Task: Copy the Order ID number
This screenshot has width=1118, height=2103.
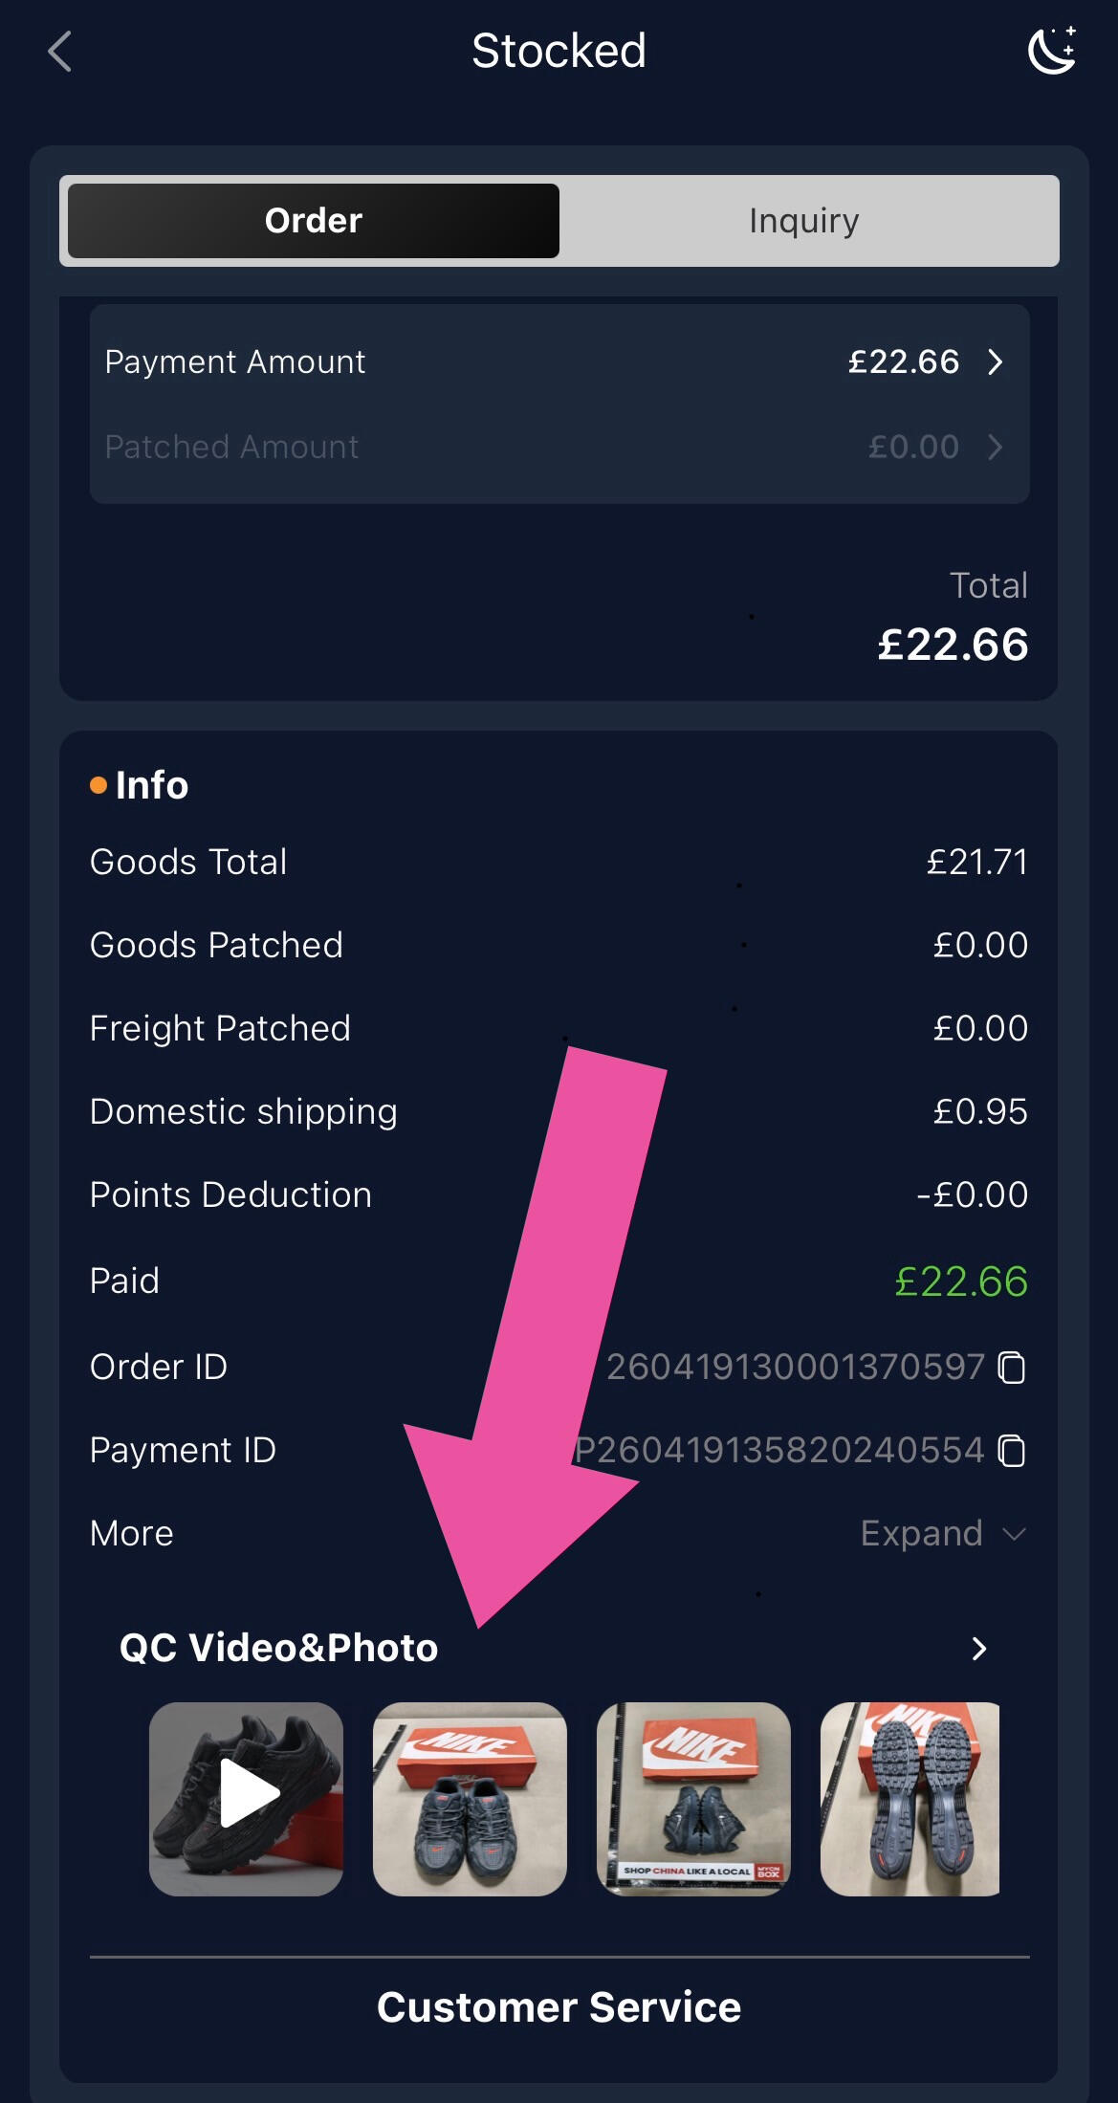Action: 1011,1368
